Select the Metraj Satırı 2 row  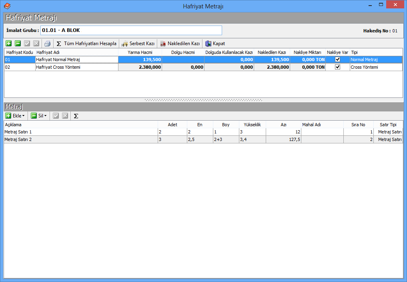pos(80,139)
